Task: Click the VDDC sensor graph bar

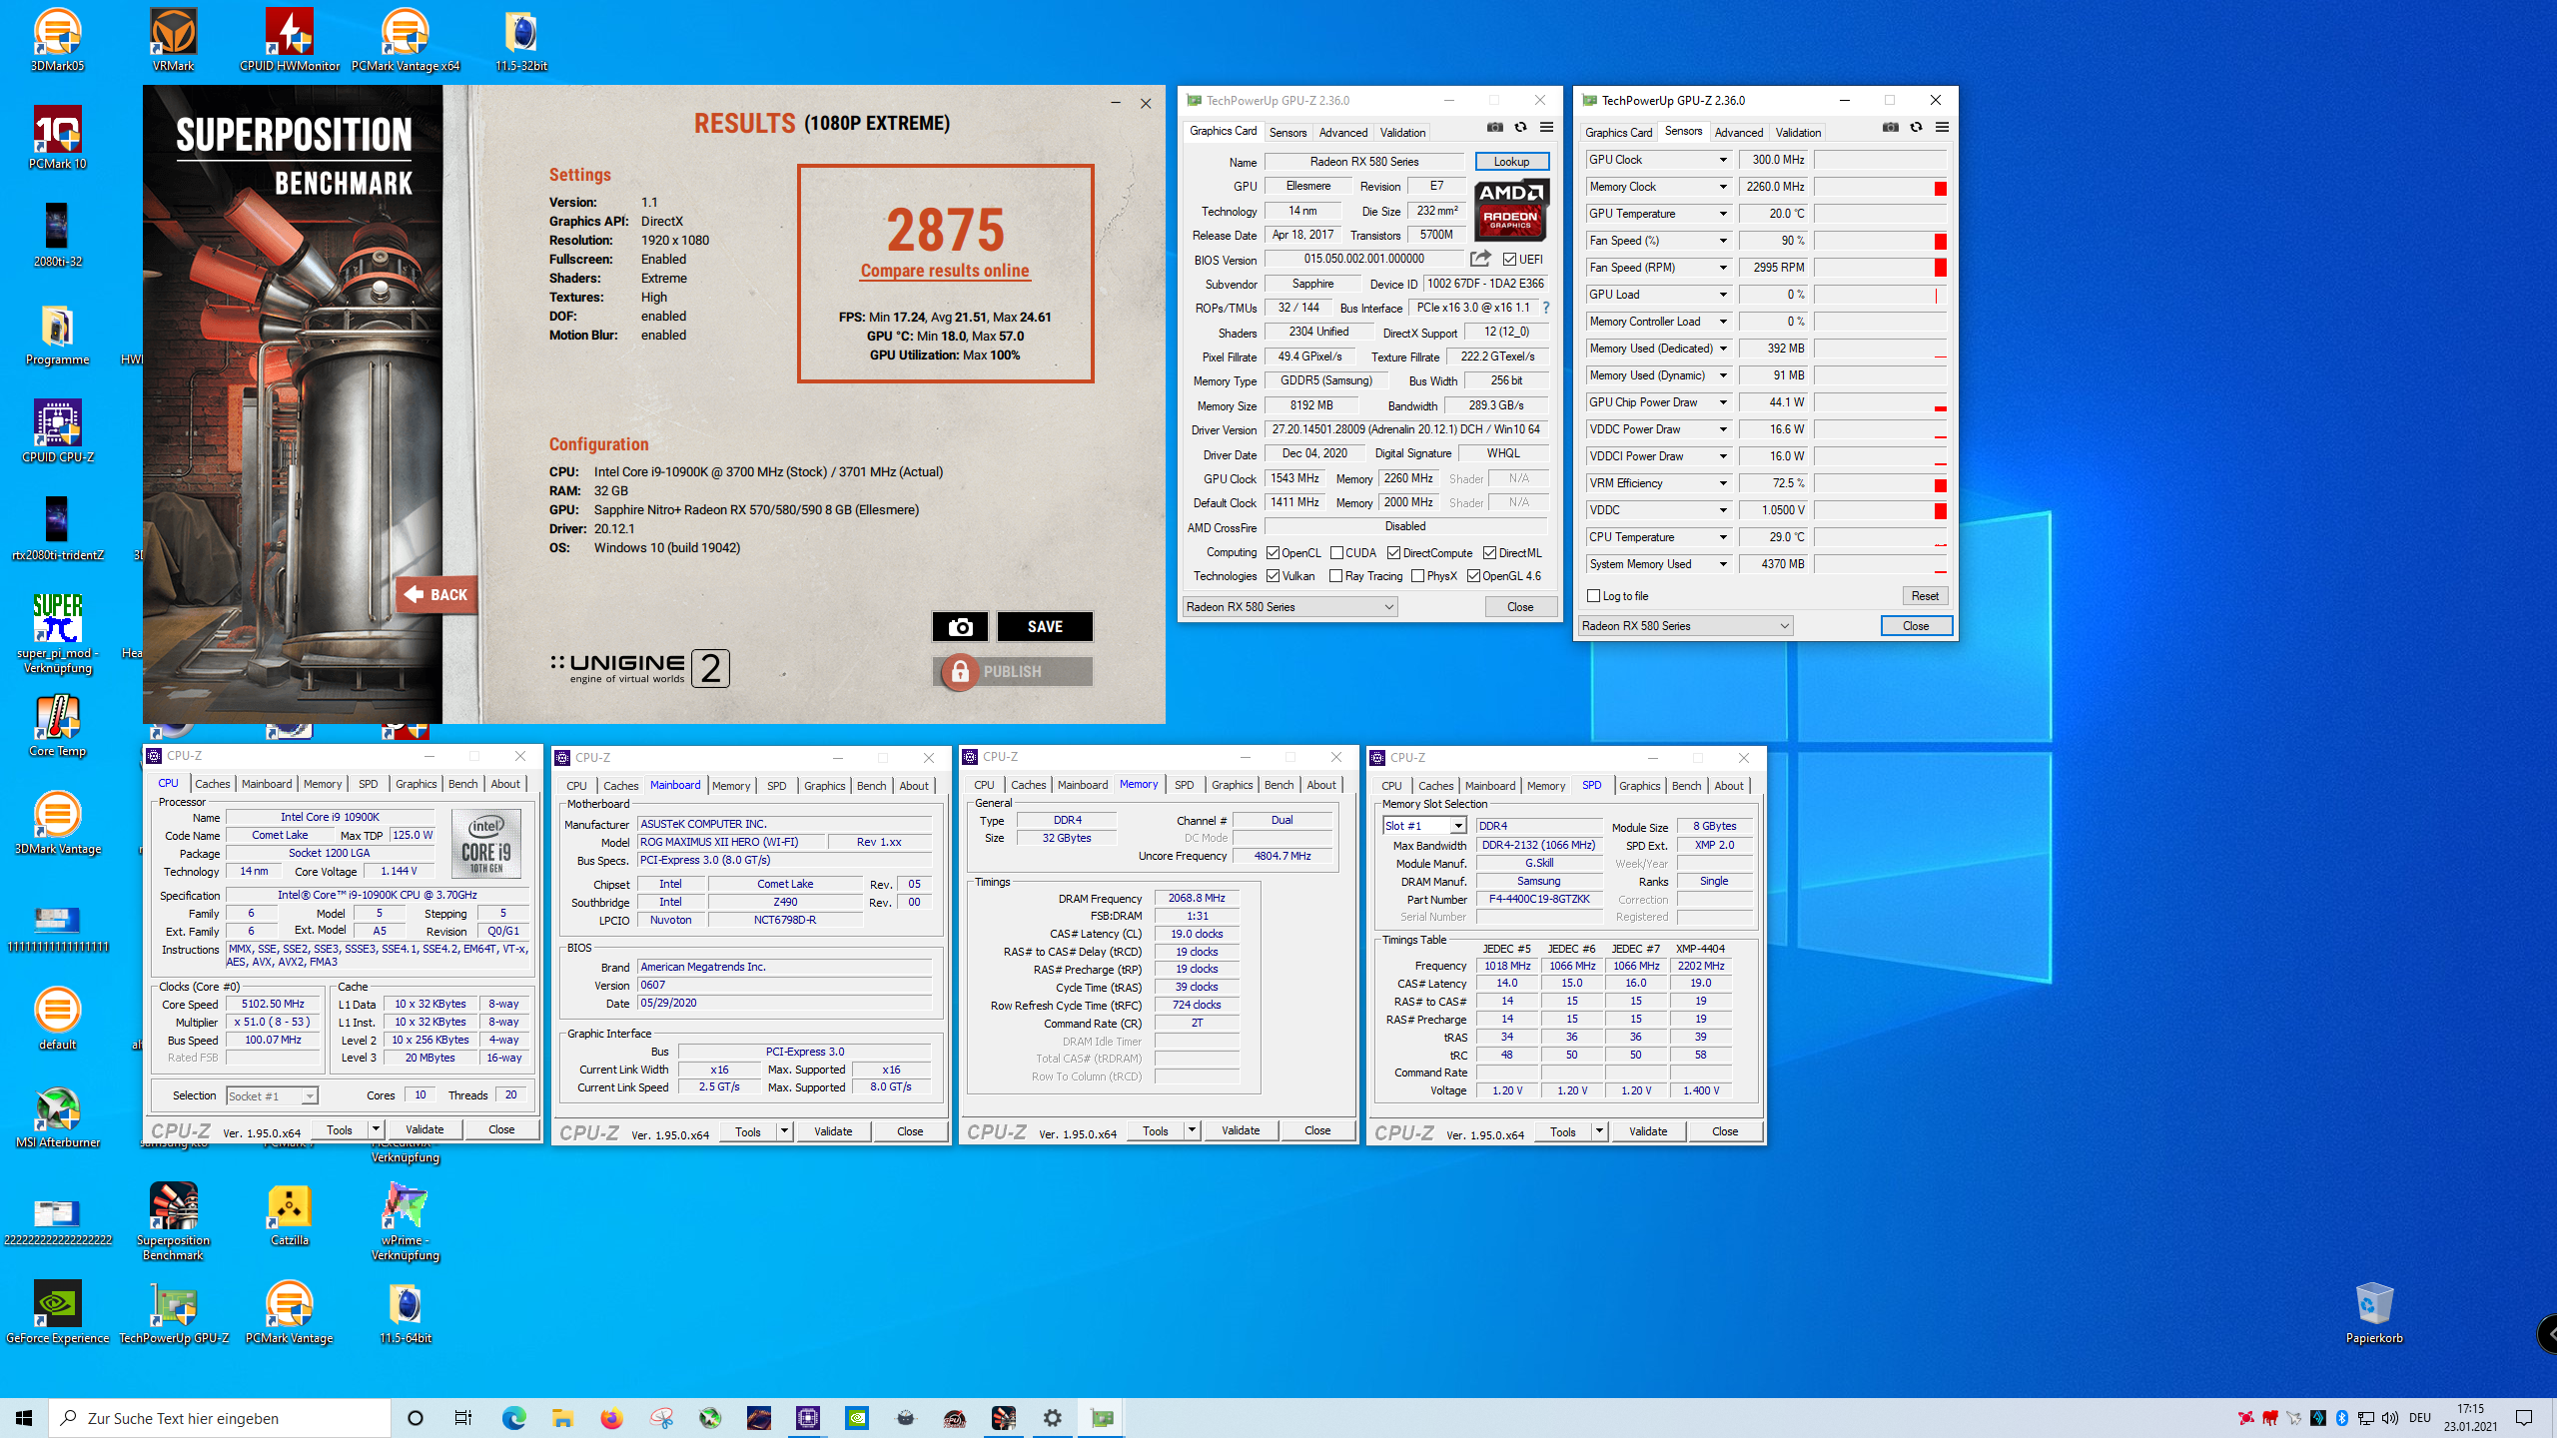Action: pos(1881,510)
